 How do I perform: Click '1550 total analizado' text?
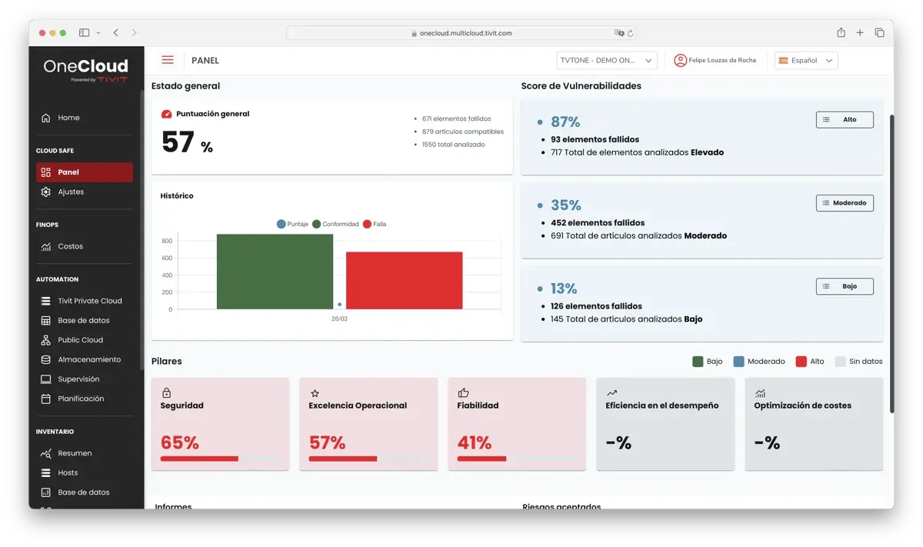pyautogui.click(x=453, y=144)
